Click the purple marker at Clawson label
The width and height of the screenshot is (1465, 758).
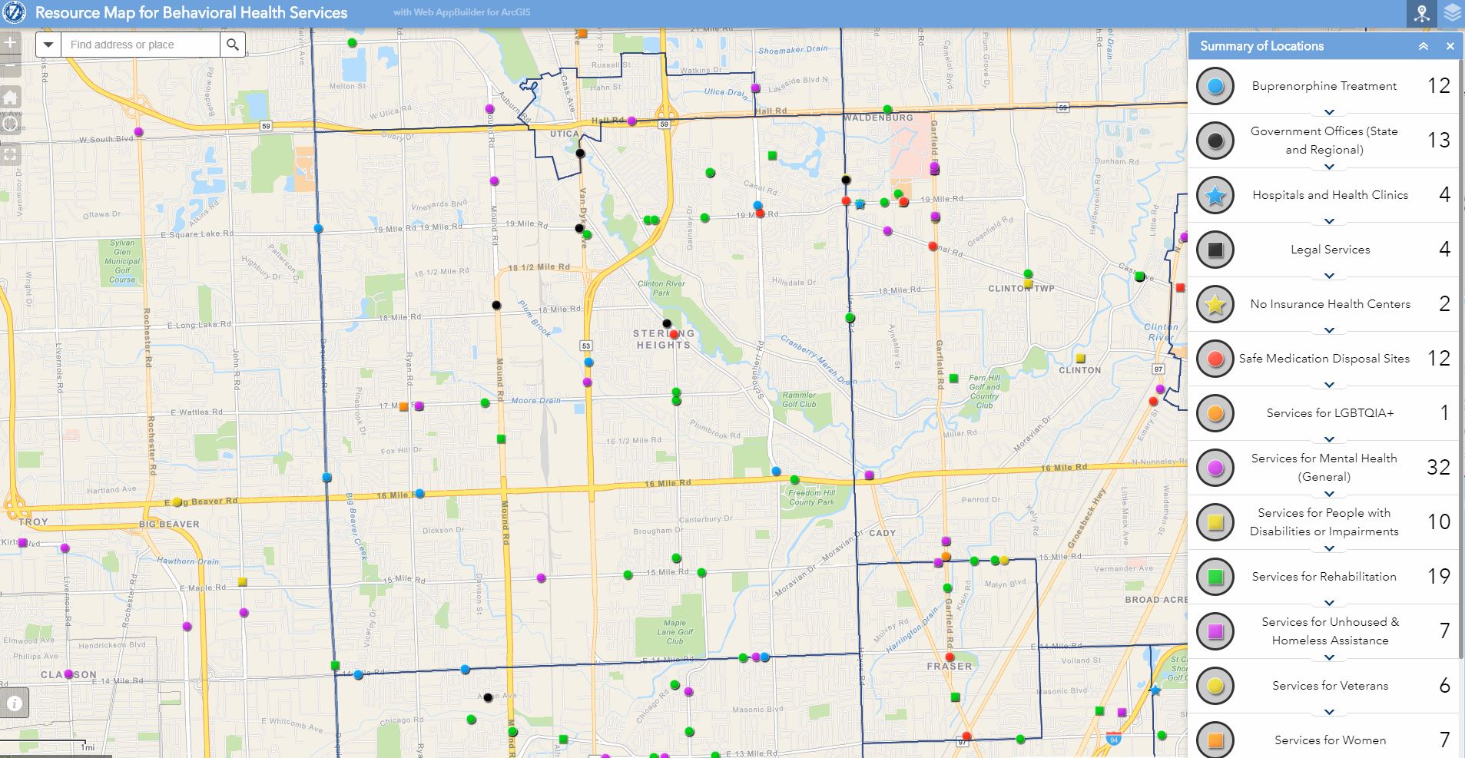pyautogui.click(x=68, y=674)
